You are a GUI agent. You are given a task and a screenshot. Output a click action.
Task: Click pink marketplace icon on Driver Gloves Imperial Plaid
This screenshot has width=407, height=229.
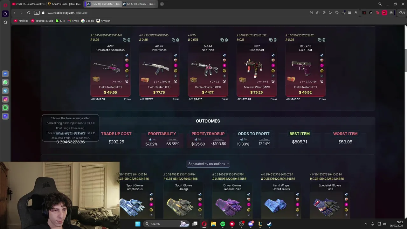(x=249, y=205)
